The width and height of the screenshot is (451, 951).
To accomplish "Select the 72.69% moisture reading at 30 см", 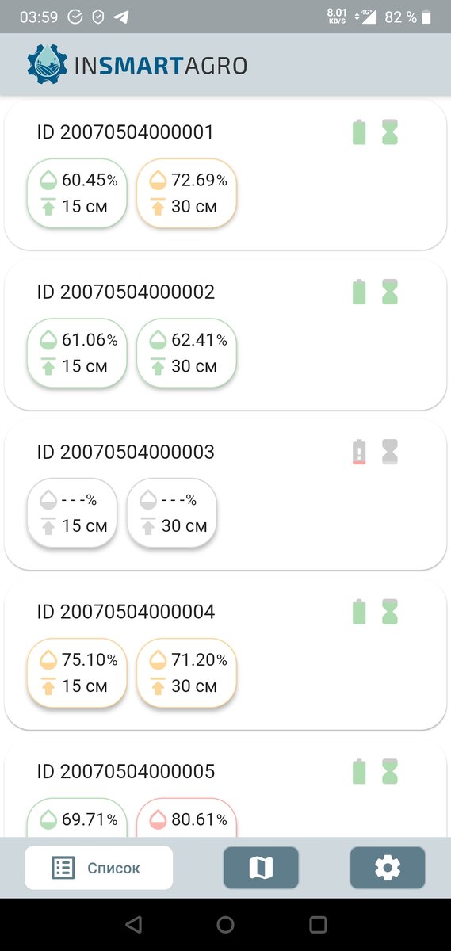I will coord(187,193).
